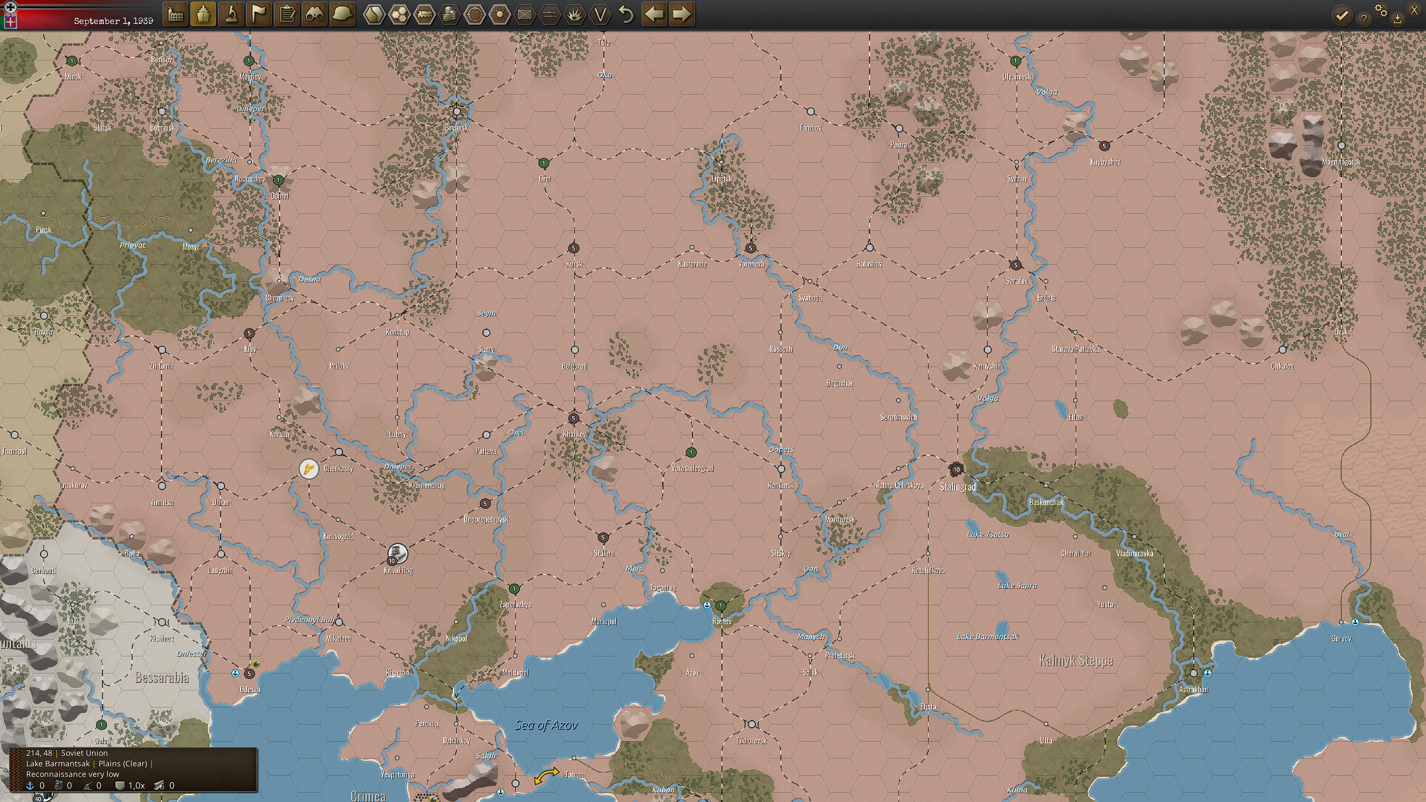Select the Kuybyshev city marker

(x=1104, y=146)
